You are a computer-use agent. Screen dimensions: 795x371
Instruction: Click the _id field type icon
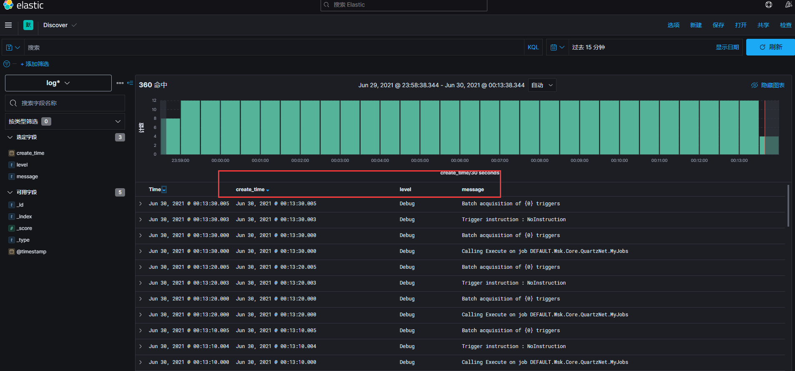(x=12, y=205)
